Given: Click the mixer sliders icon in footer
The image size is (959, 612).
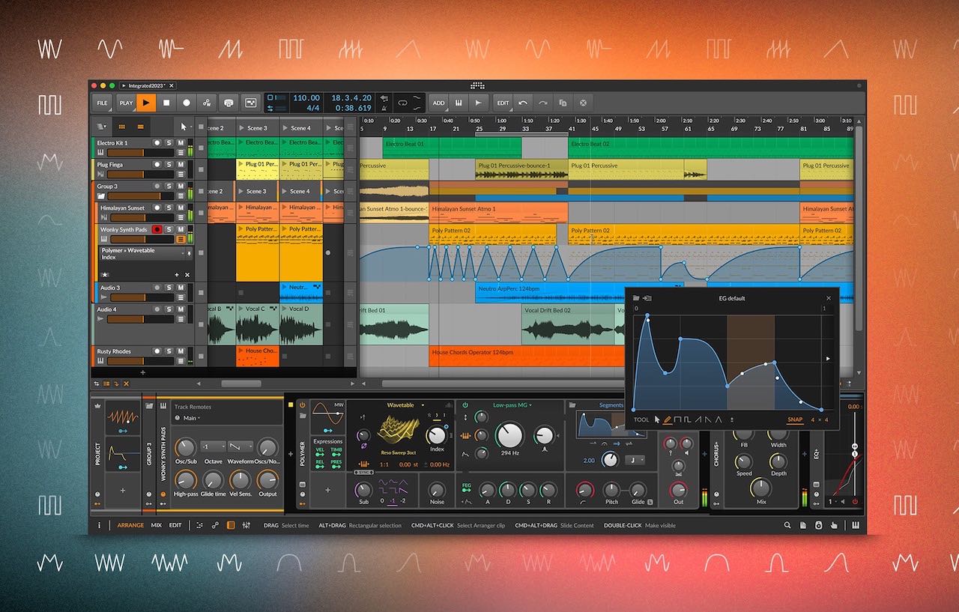Looking at the screenshot, I should (246, 525).
